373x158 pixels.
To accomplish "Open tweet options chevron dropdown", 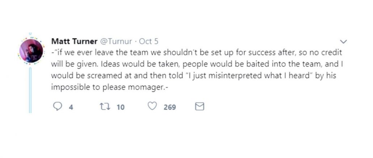I will (344, 41).
